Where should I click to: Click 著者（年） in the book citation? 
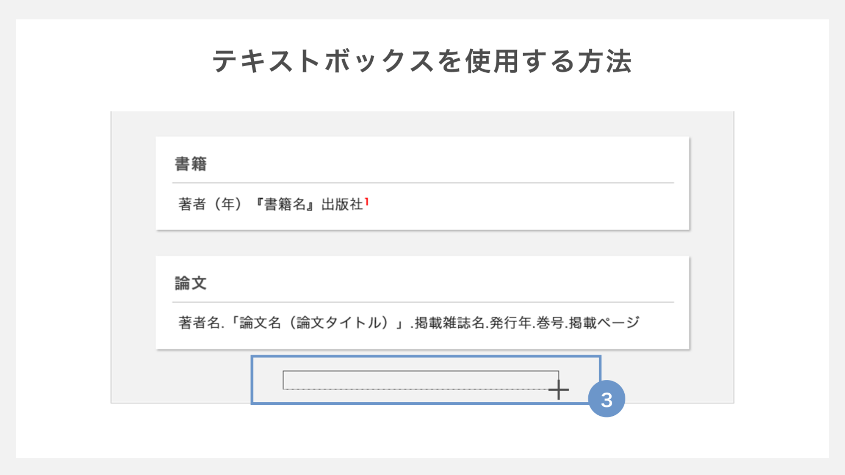click(x=211, y=204)
